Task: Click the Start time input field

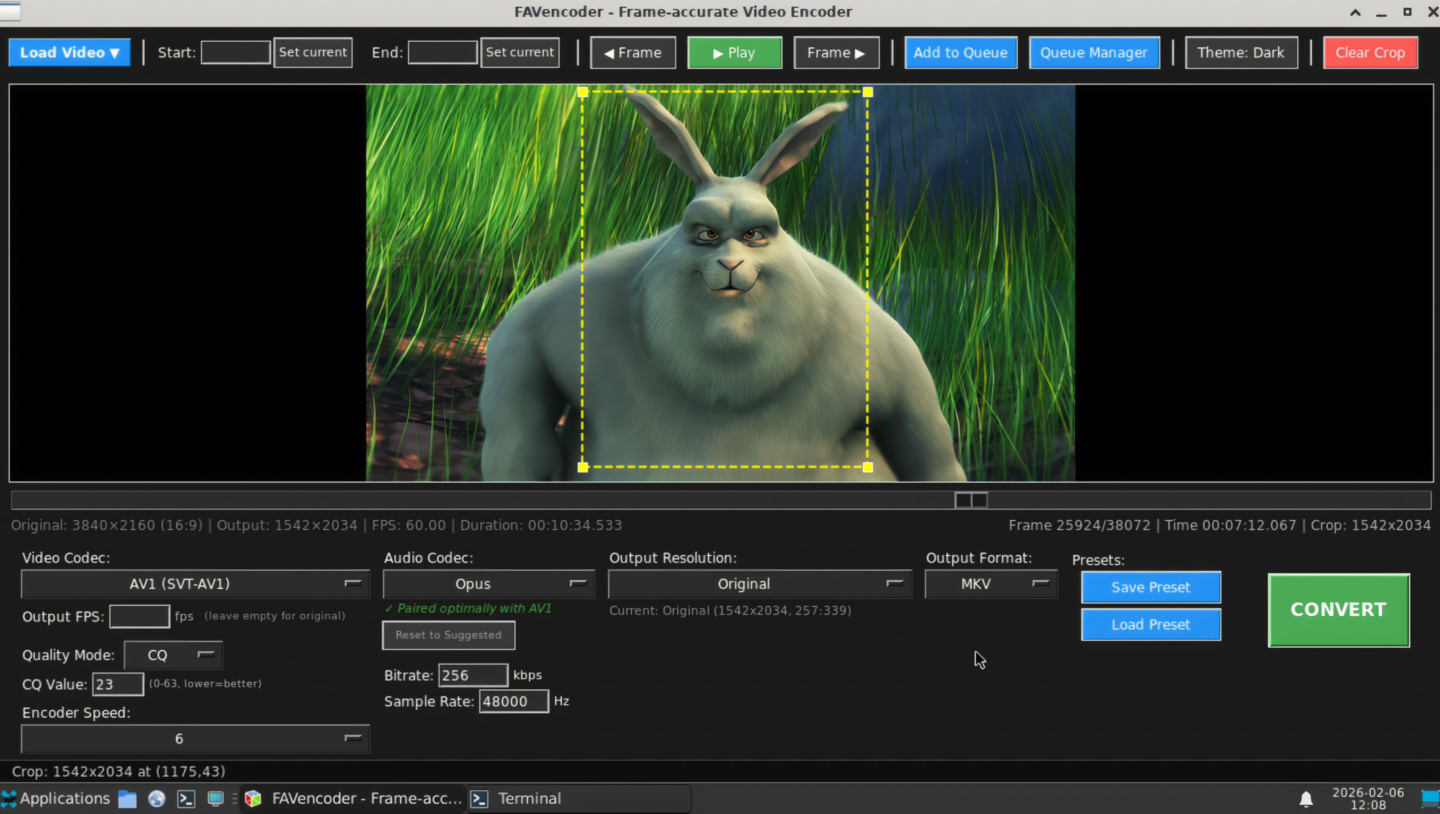Action: pos(235,52)
